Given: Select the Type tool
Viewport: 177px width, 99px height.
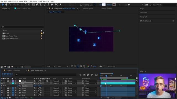Looking at the screenshot, I should [x=41, y=5].
